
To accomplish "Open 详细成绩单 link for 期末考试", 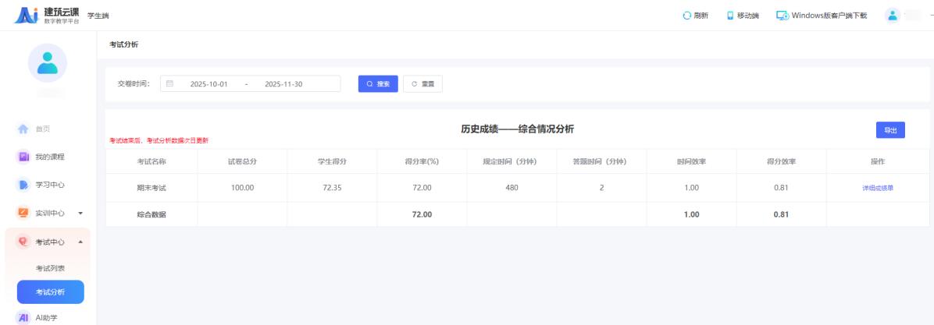I will [x=877, y=188].
